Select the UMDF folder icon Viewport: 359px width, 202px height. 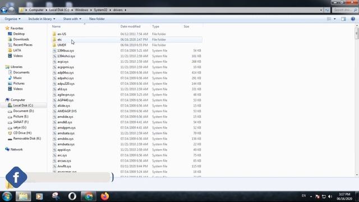54,45
